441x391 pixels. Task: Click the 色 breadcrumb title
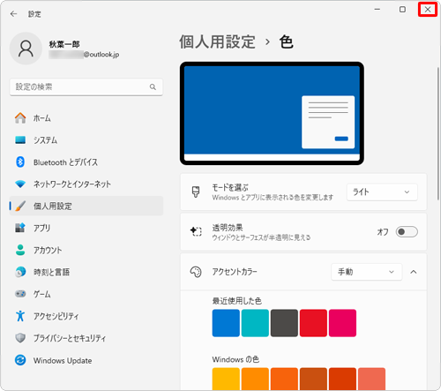(286, 41)
